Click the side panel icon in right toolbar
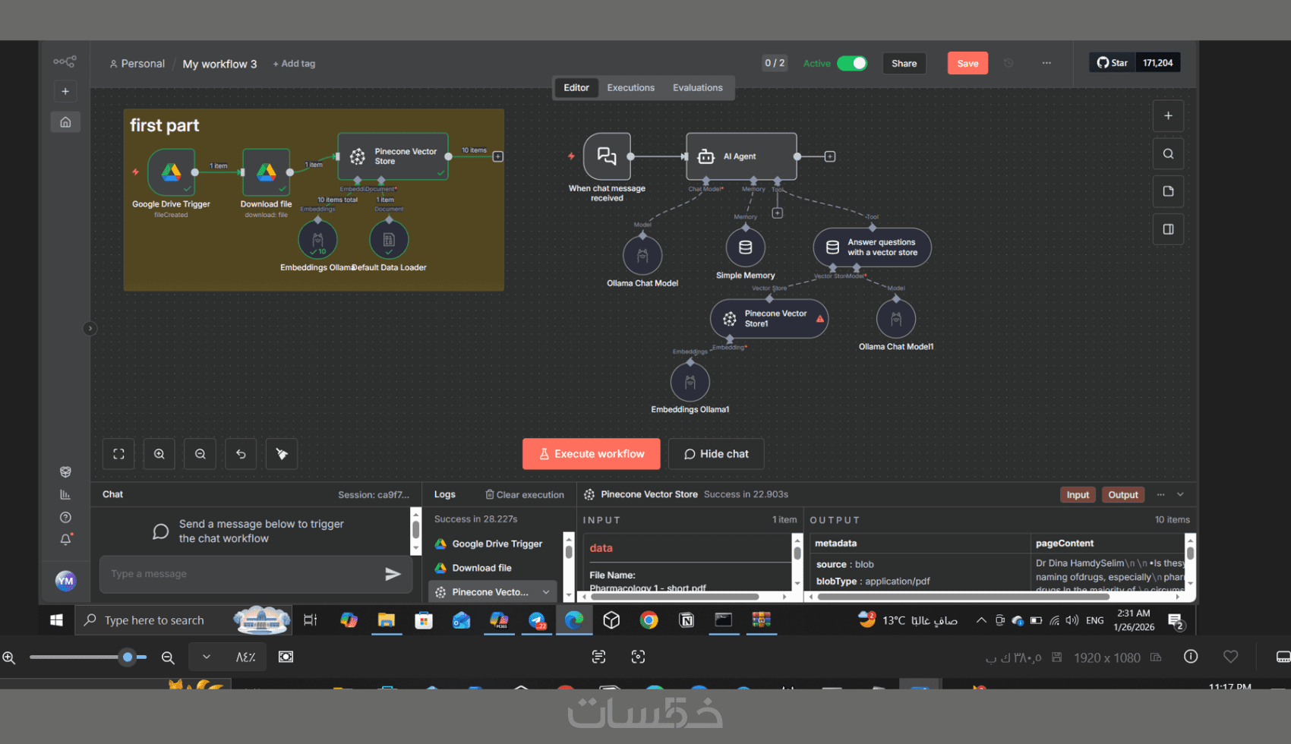The image size is (1291, 744). click(1168, 229)
